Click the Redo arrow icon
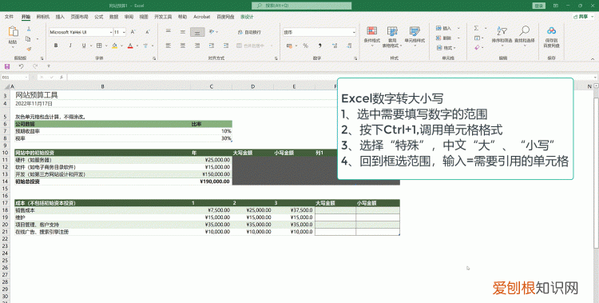The height and width of the screenshot is (303, 599). 35,66
